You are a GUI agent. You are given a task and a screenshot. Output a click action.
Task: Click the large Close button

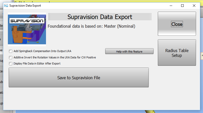point(177,24)
